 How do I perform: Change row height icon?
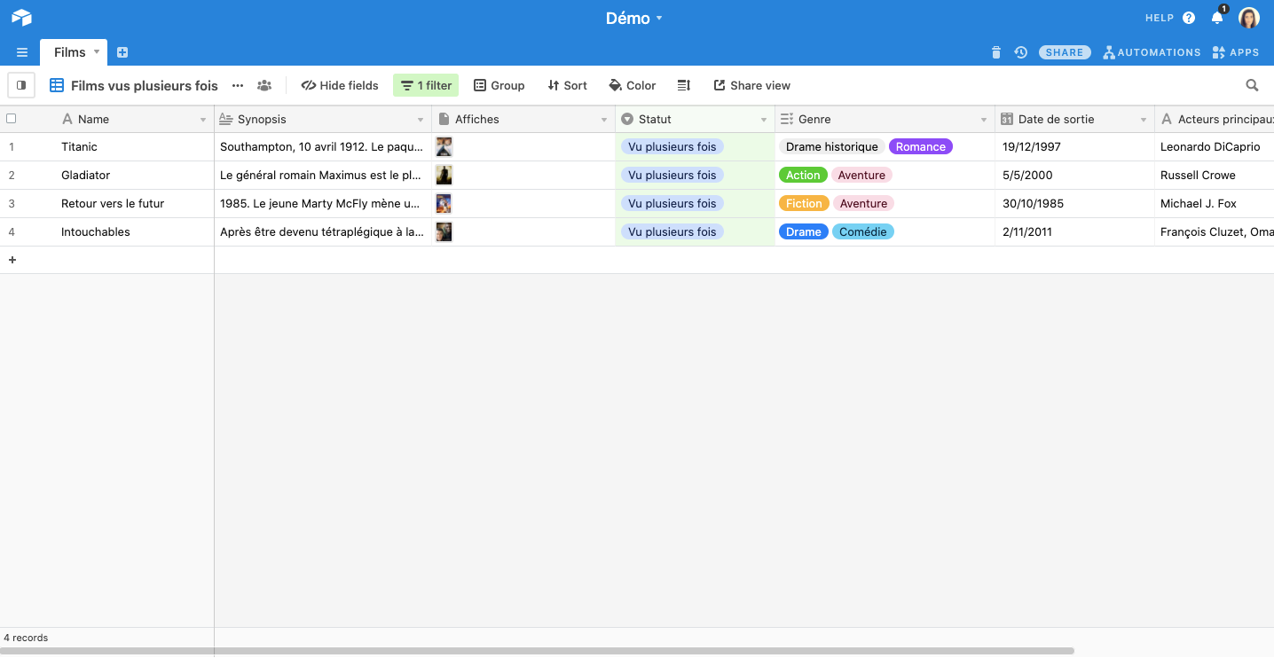684,85
